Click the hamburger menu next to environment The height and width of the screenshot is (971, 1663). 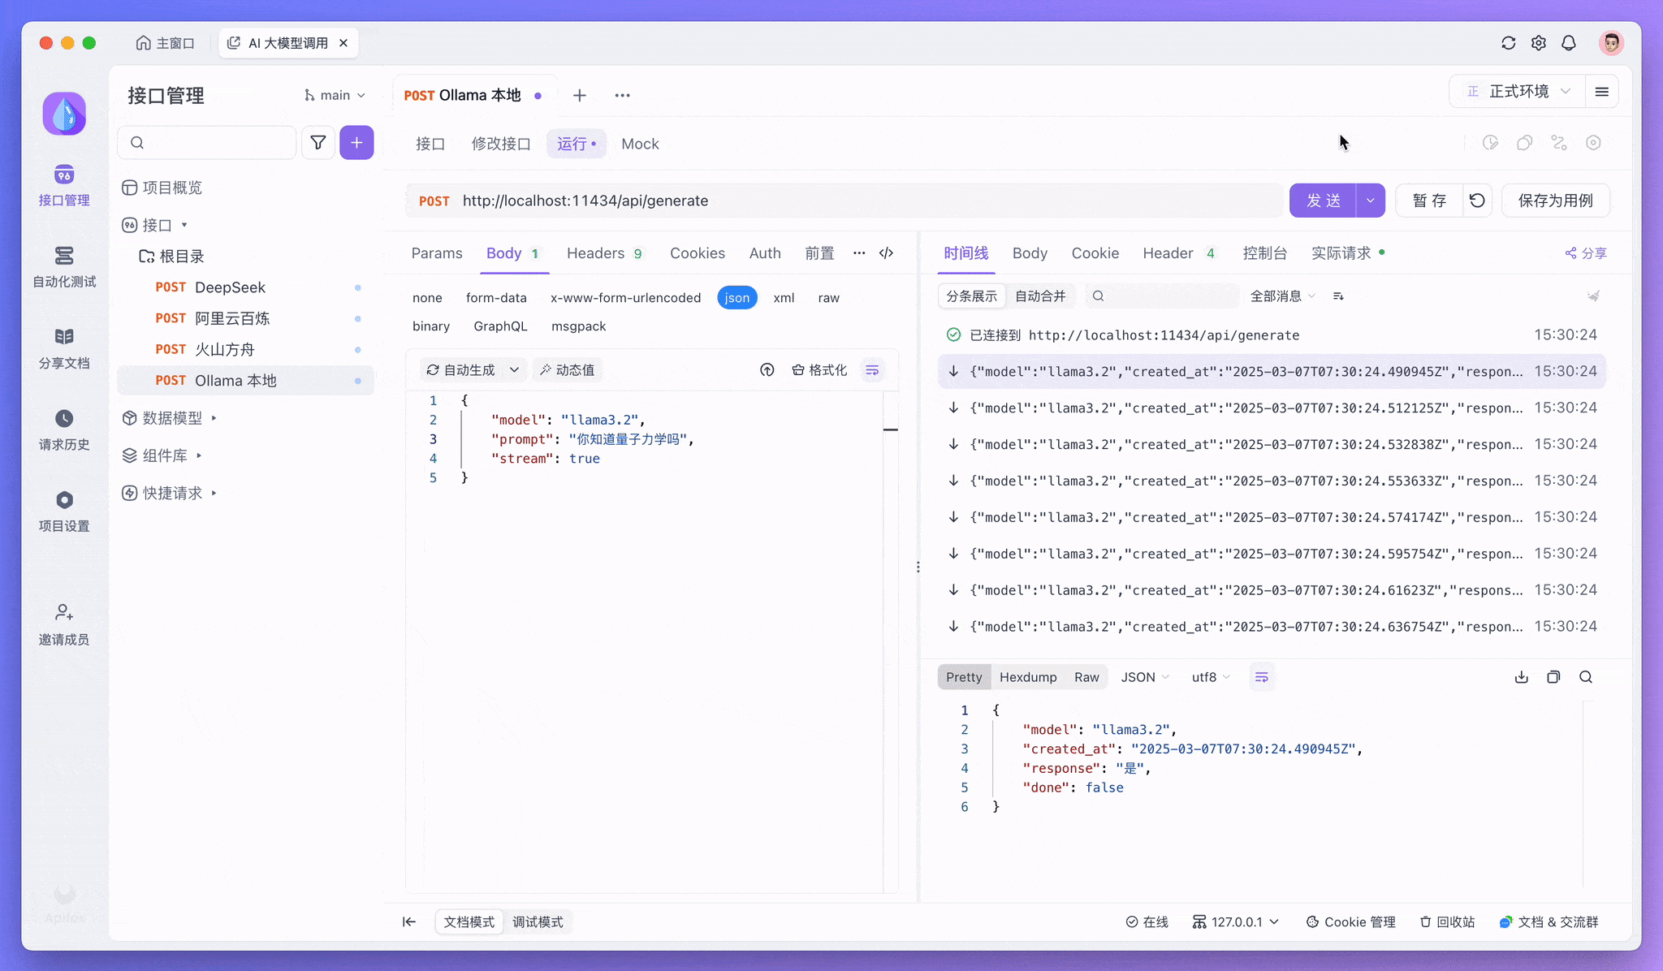point(1602,92)
